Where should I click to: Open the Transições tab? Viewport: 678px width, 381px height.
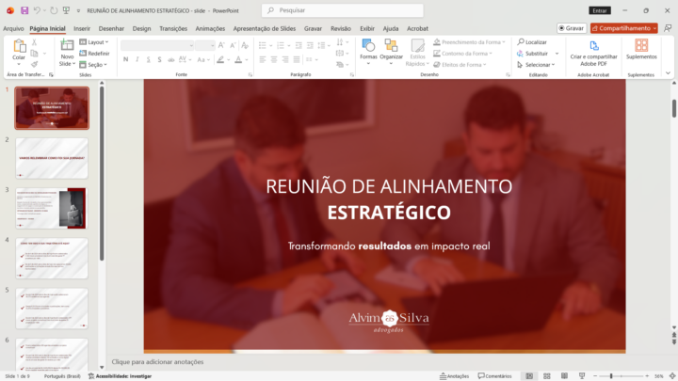173,28
